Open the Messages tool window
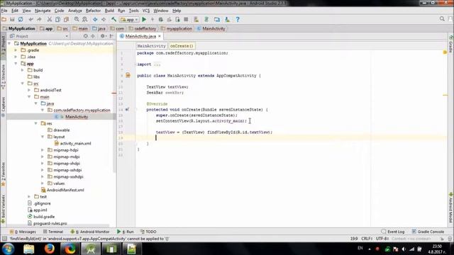 [x=23, y=232]
